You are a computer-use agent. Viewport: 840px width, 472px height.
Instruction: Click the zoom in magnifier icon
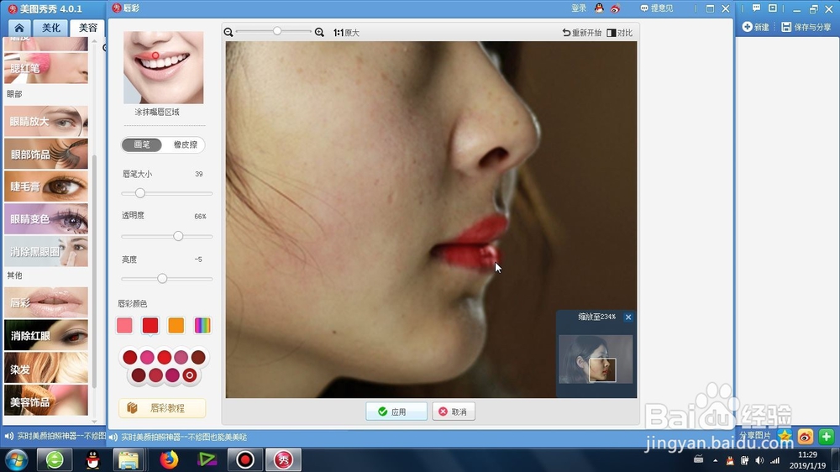(x=319, y=32)
